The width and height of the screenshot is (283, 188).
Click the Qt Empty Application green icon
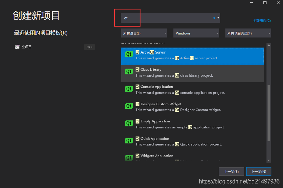tap(129, 123)
